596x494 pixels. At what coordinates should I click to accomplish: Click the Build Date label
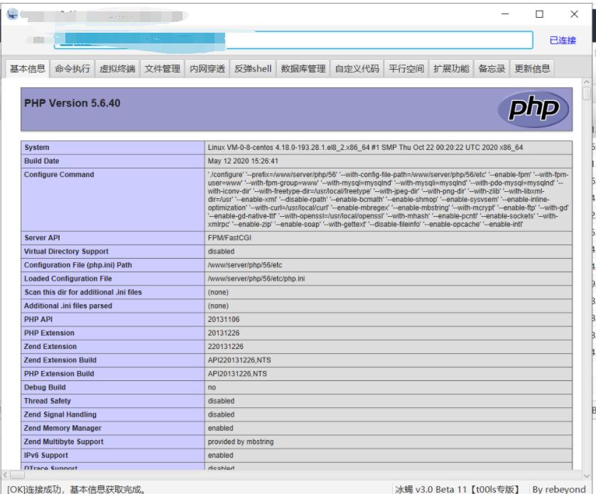click(x=41, y=161)
